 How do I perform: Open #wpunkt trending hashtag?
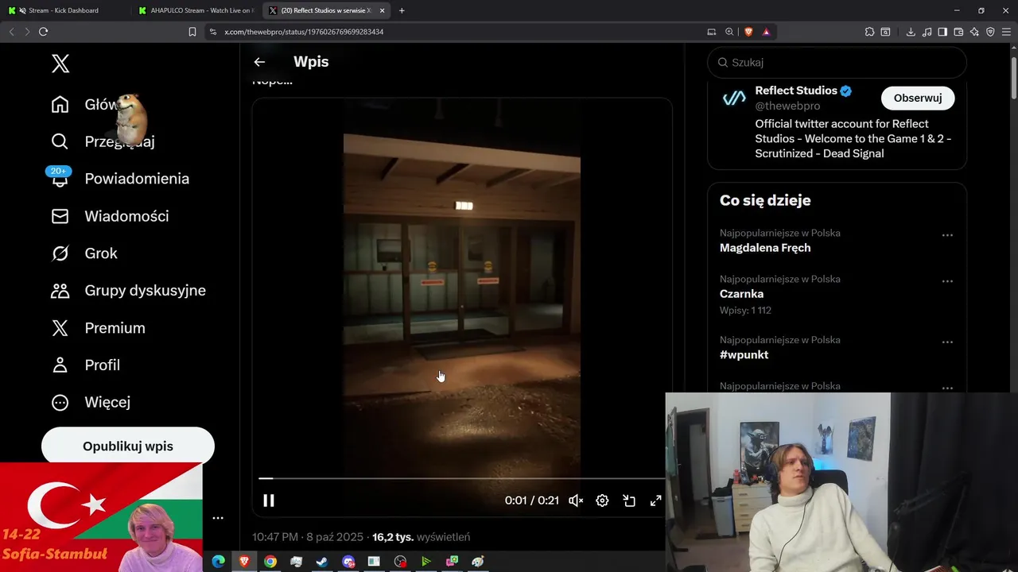pyautogui.click(x=744, y=355)
